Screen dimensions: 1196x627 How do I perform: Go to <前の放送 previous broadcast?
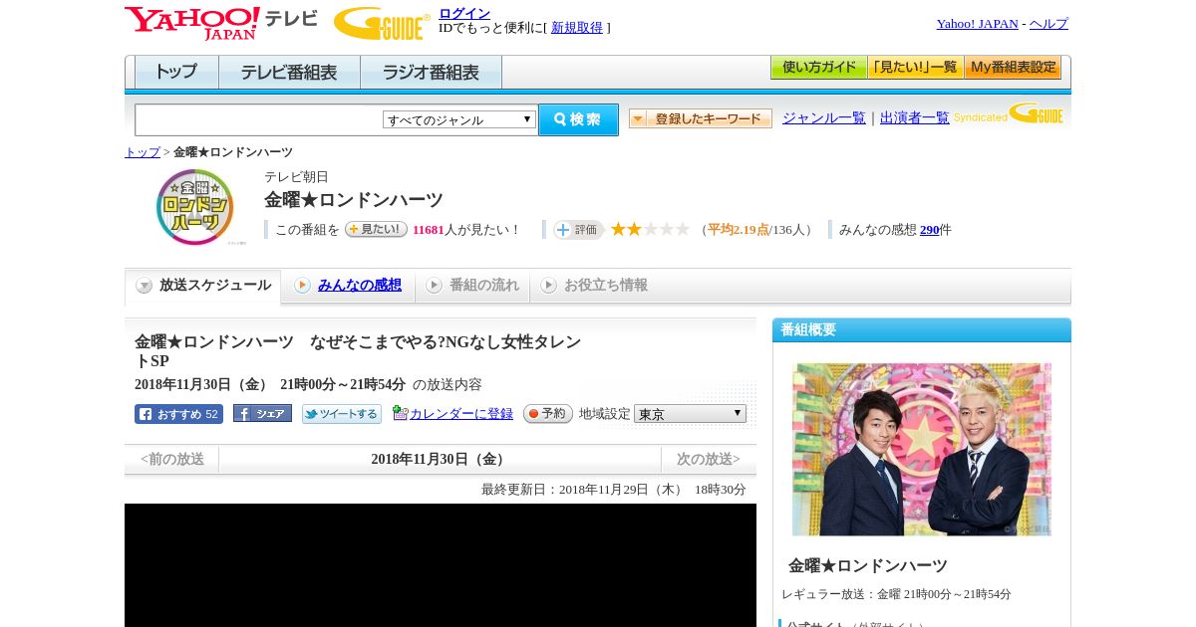coord(171,460)
